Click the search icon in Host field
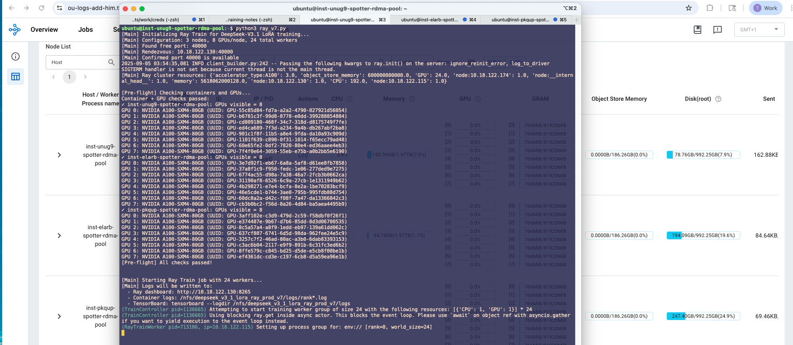This screenshot has width=793, height=345. pyautogui.click(x=111, y=62)
